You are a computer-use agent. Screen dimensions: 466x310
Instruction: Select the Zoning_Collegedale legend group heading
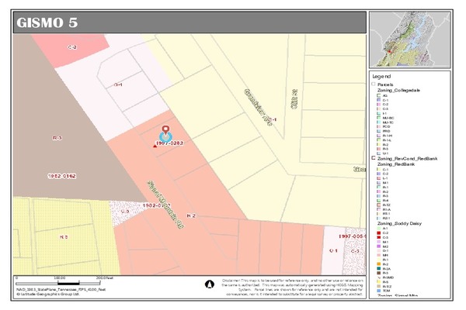pos(400,90)
